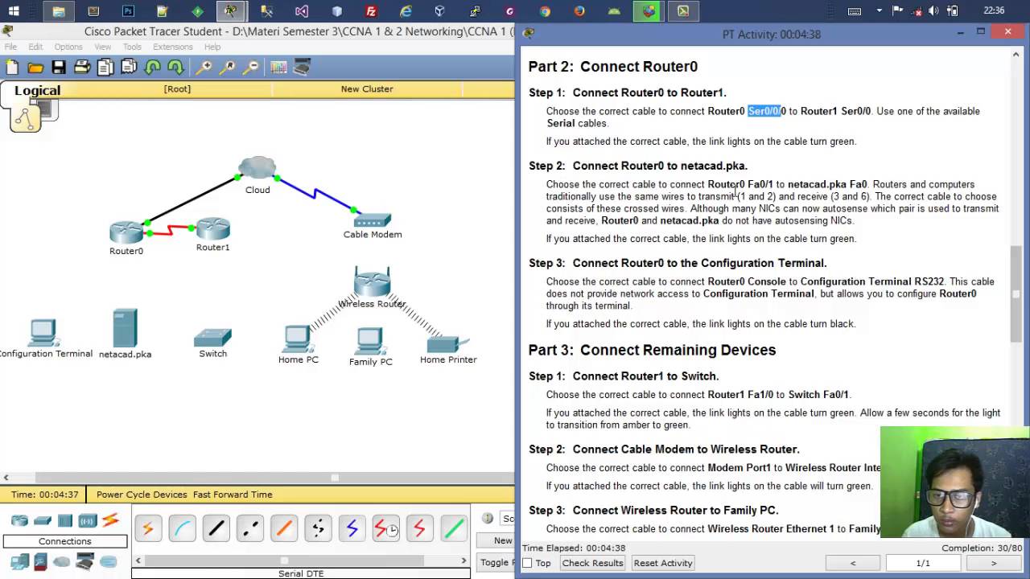1030x579 pixels.
Task: Select the Wireless Devices category
Action: click(88, 520)
